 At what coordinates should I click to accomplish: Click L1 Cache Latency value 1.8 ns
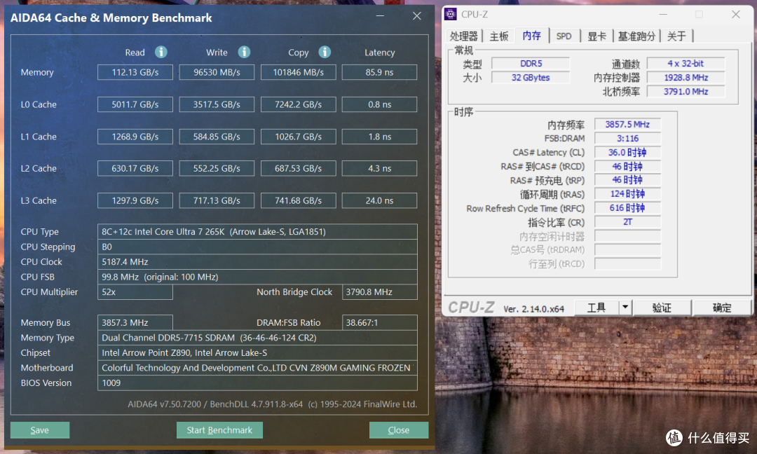pos(379,137)
